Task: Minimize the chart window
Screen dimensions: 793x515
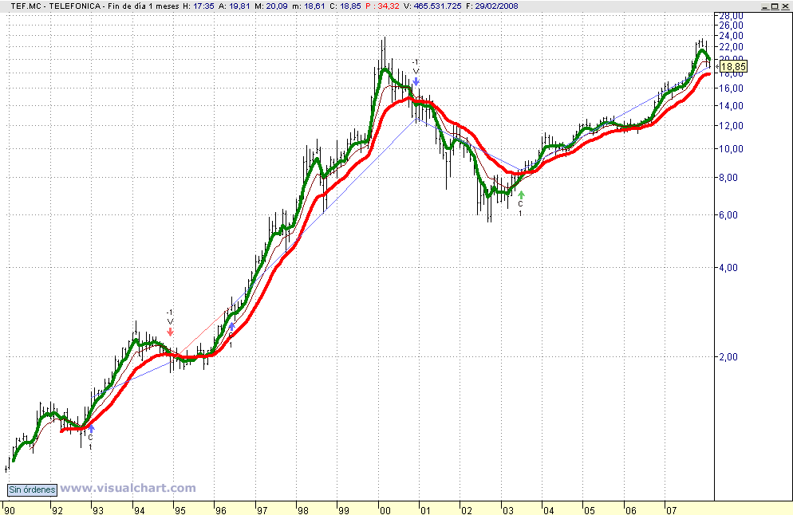Action: click(766, 6)
